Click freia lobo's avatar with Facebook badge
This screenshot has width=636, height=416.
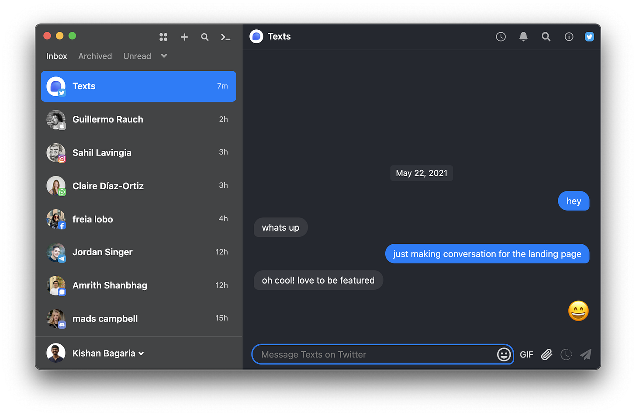point(56,219)
